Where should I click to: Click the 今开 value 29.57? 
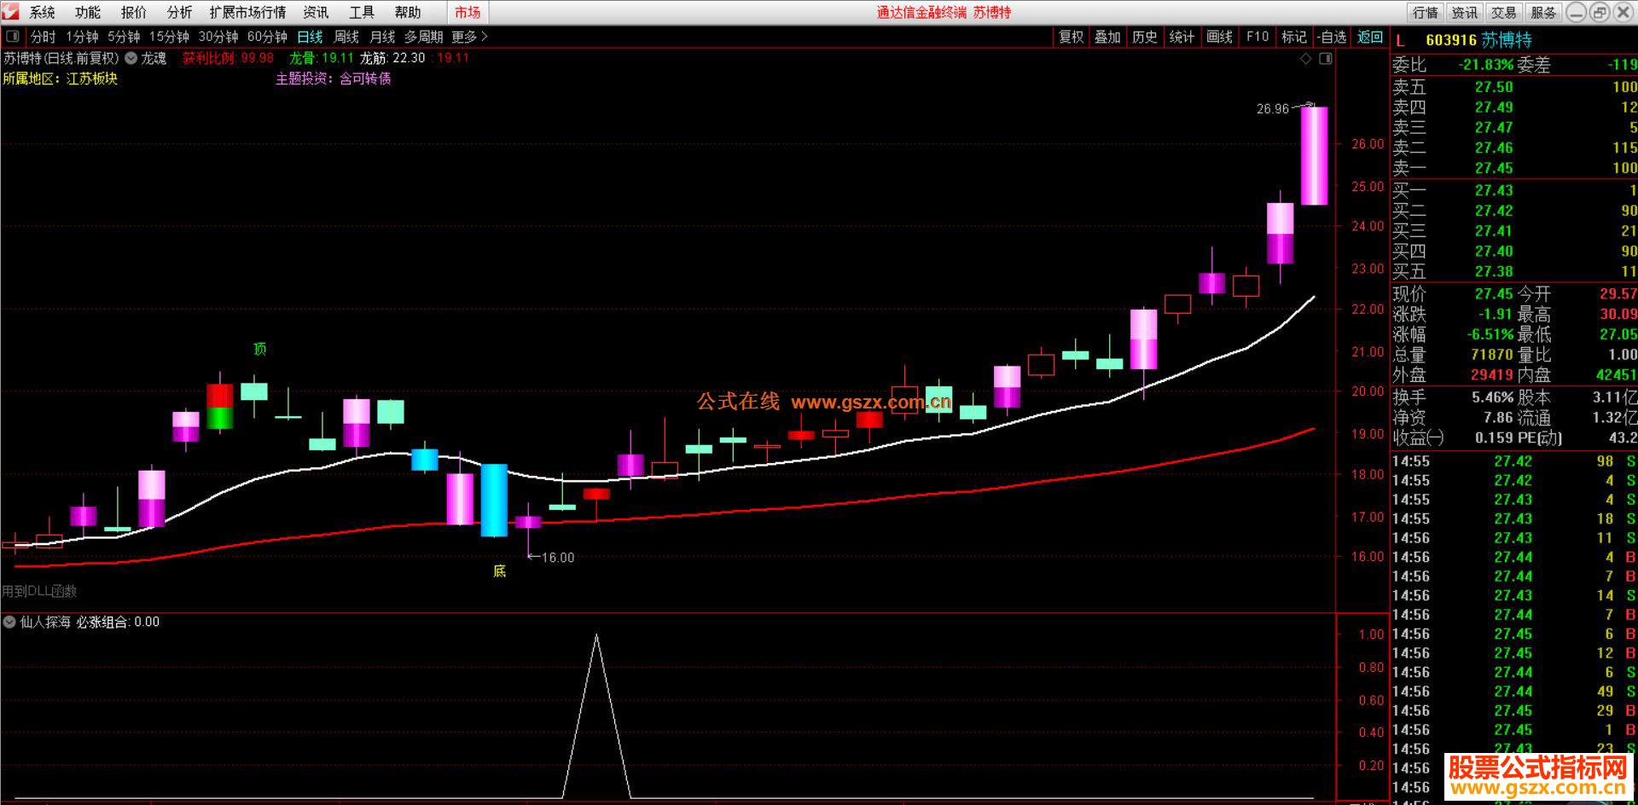[1618, 294]
